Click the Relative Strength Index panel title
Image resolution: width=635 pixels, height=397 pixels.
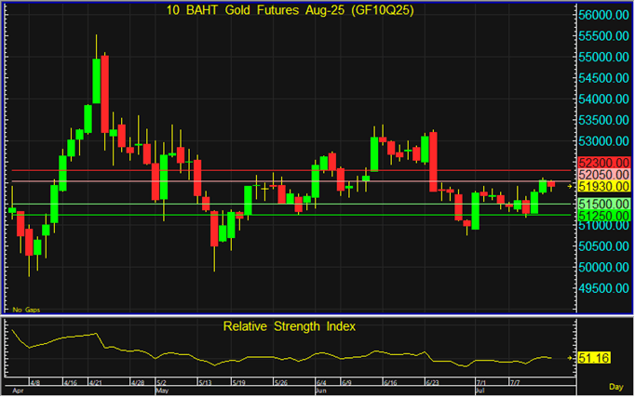[x=288, y=326]
